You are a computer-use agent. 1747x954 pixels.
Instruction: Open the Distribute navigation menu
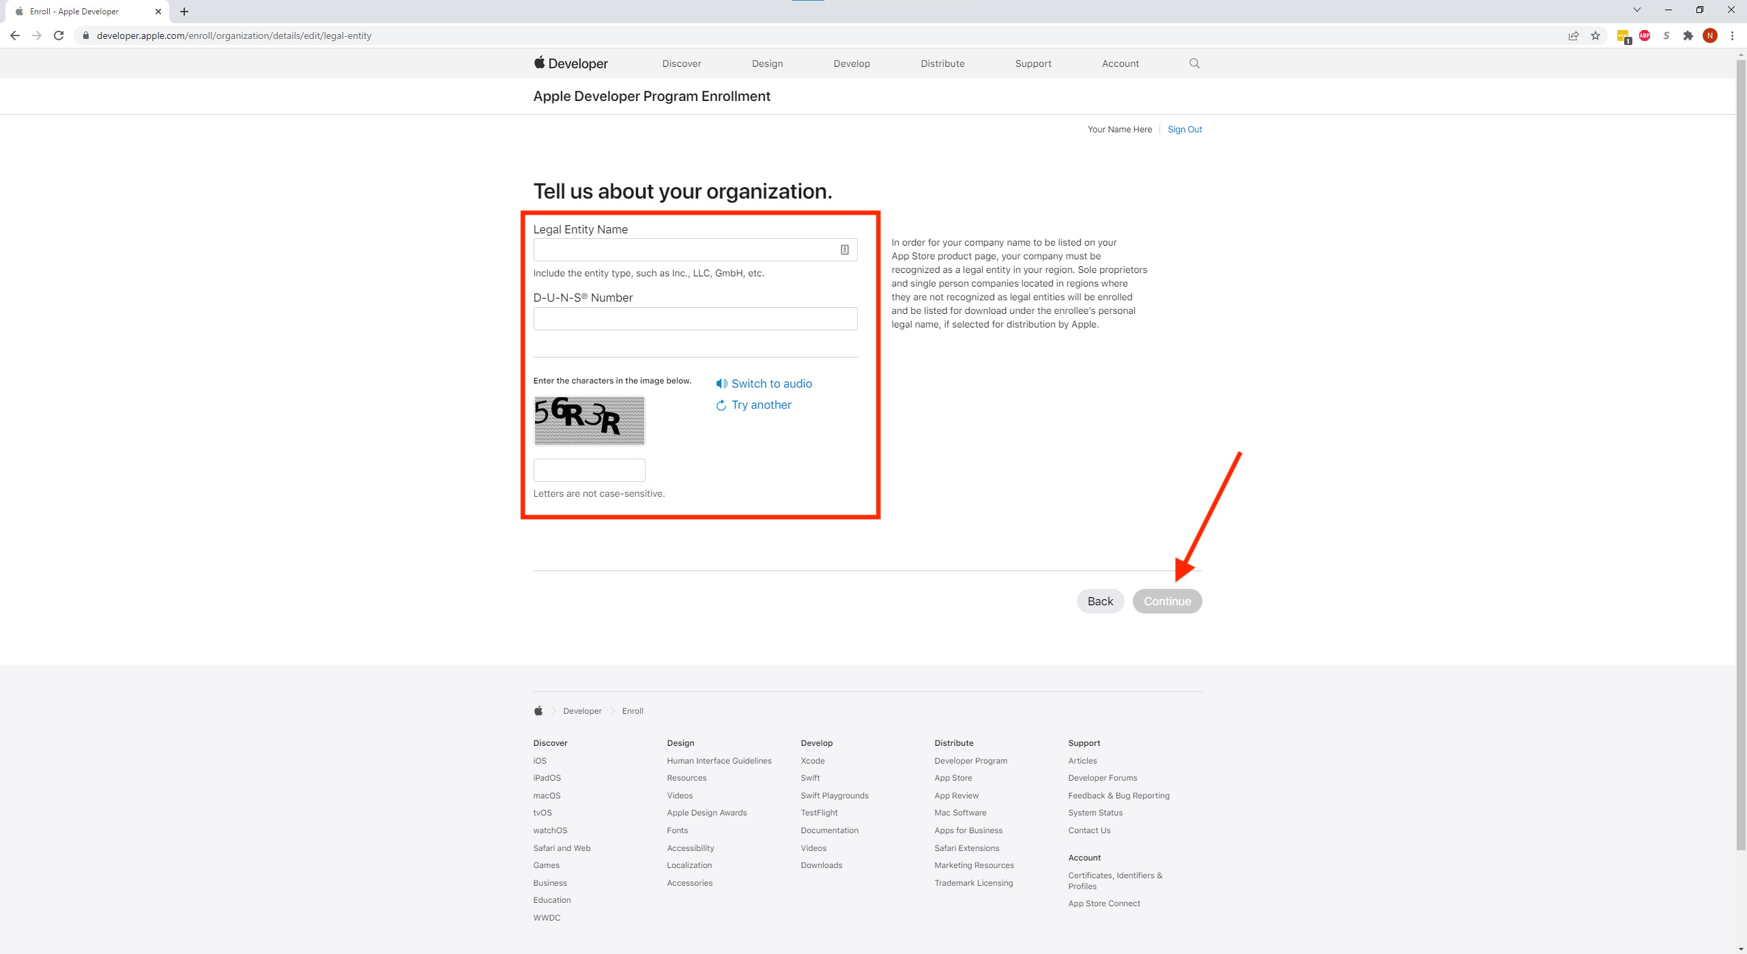tap(942, 63)
